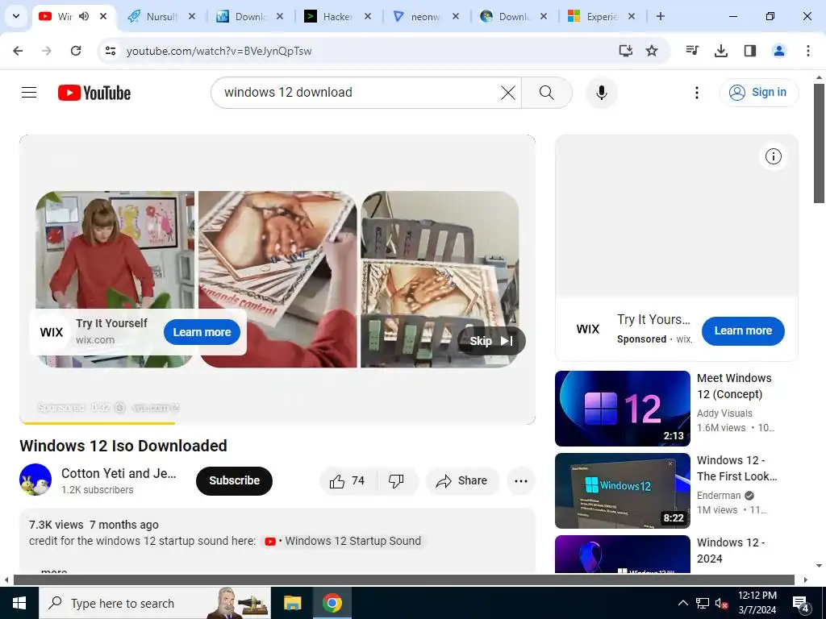826x619 pixels.
Task: Click ad info icon next to Sponsored time
Action: click(x=119, y=407)
